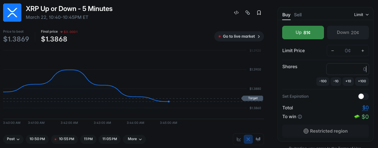Toggle the Set Expiration switch
Image resolution: width=378 pixels, height=148 pixels.
pos(363,96)
